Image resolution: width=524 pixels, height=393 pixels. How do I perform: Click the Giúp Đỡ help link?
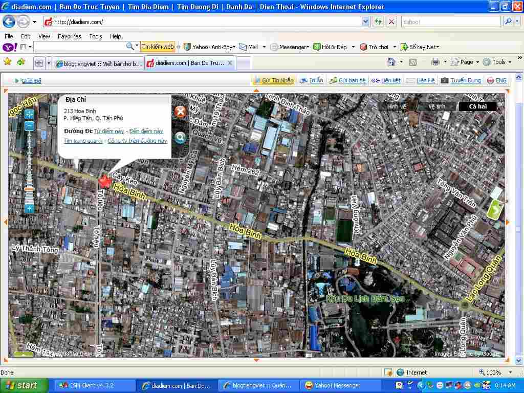coord(31,80)
